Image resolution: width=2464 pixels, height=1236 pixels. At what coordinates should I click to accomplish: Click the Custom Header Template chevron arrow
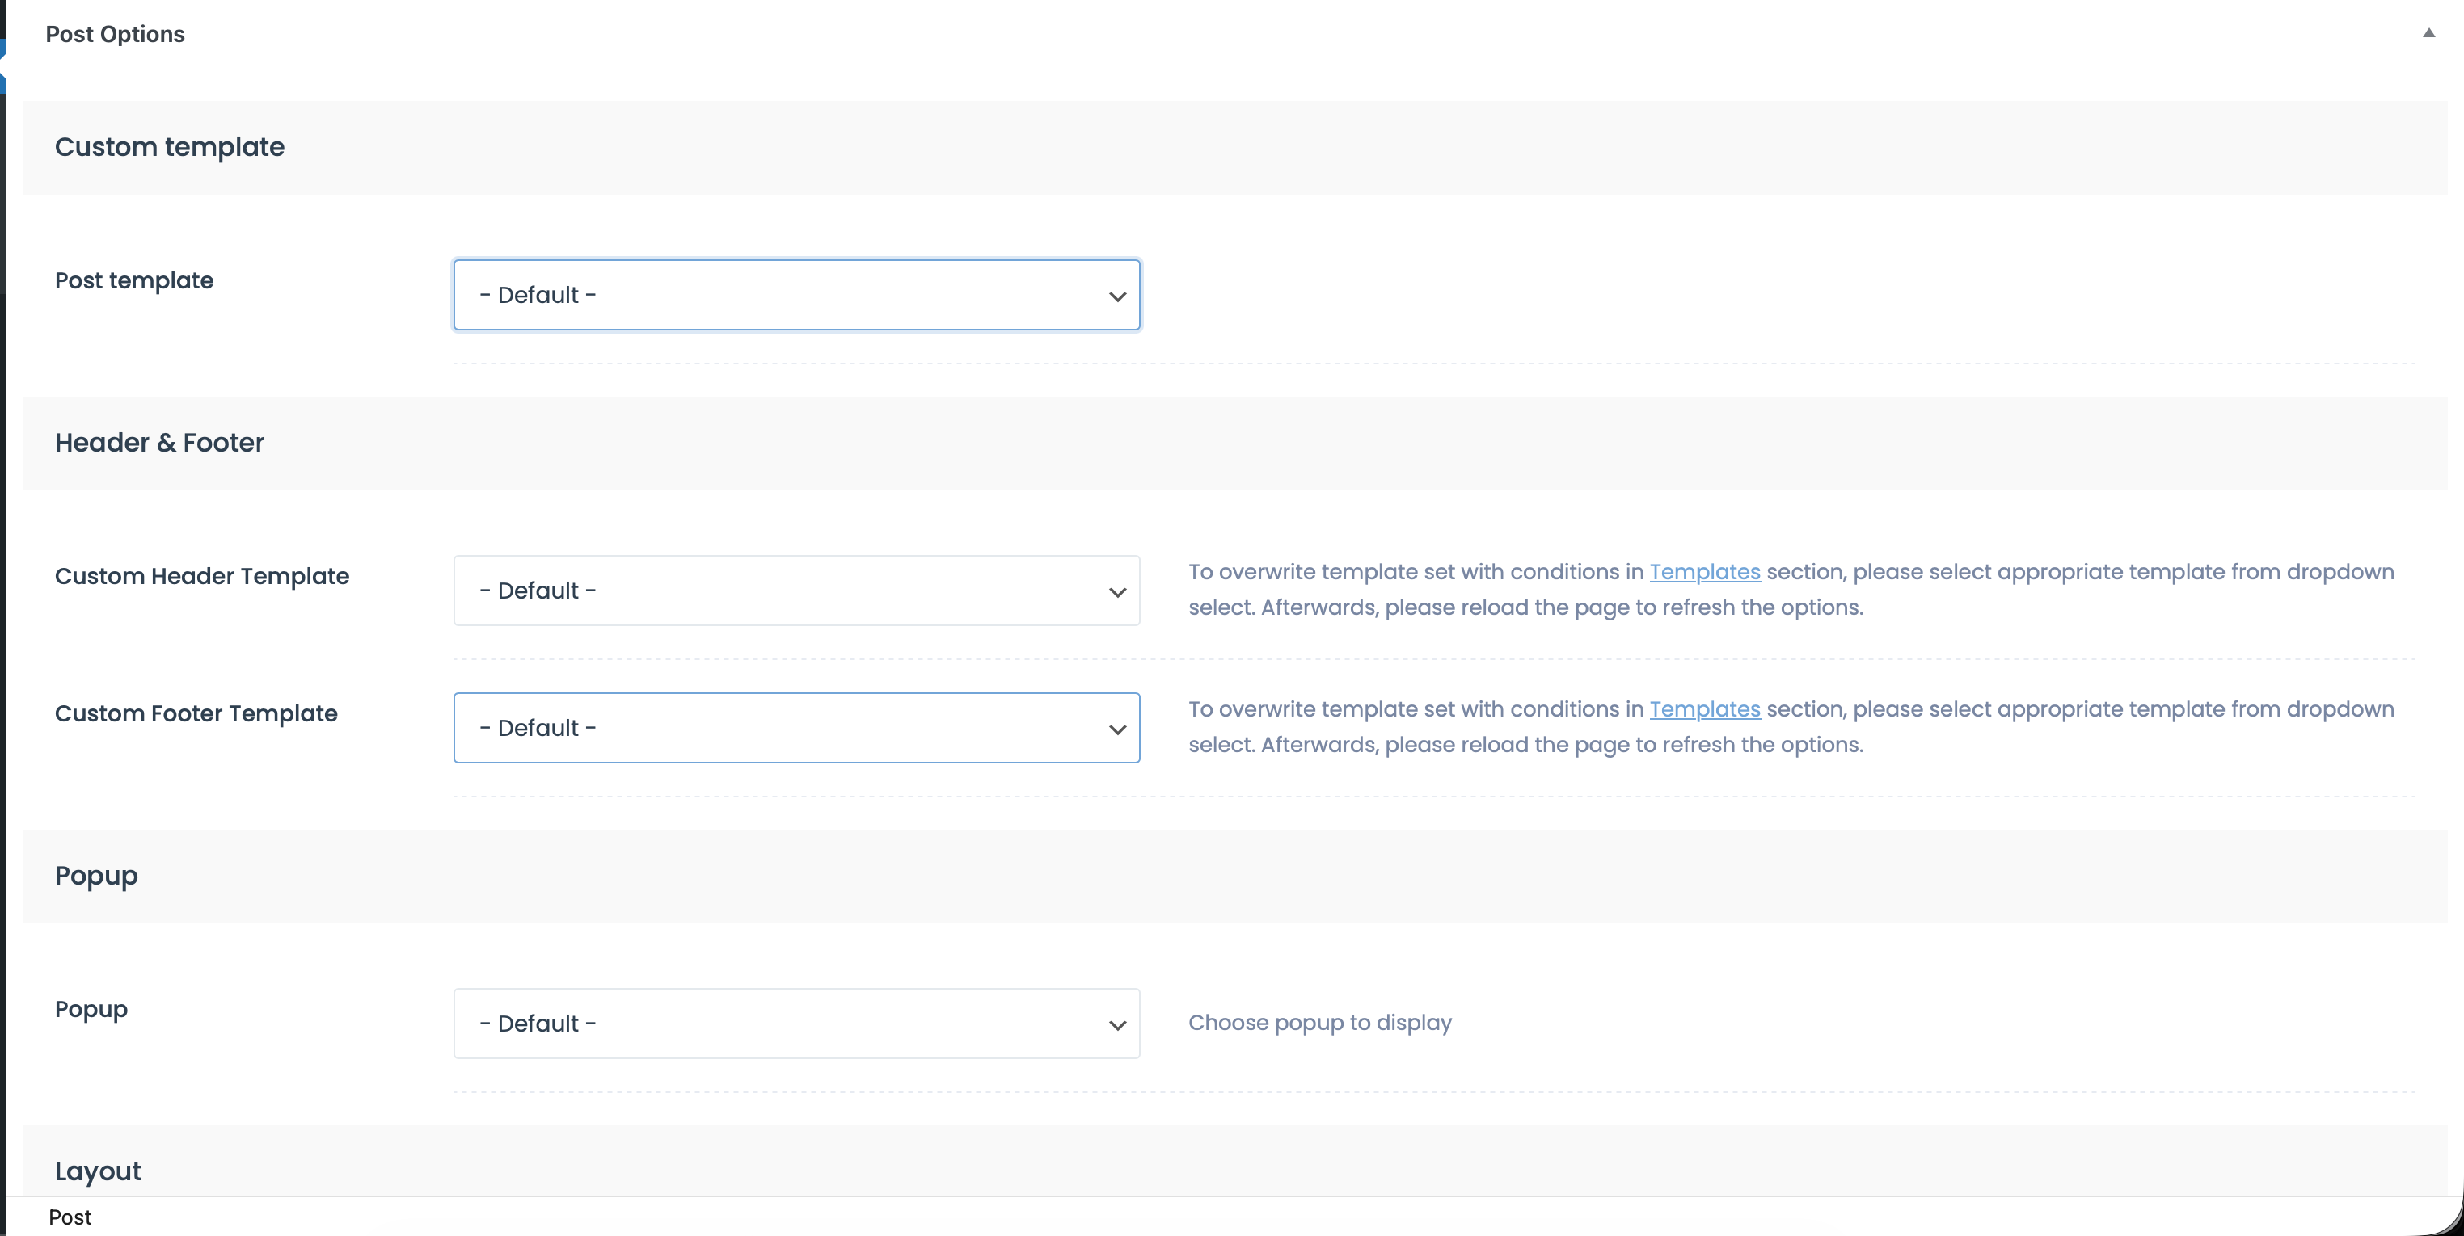tap(1116, 591)
